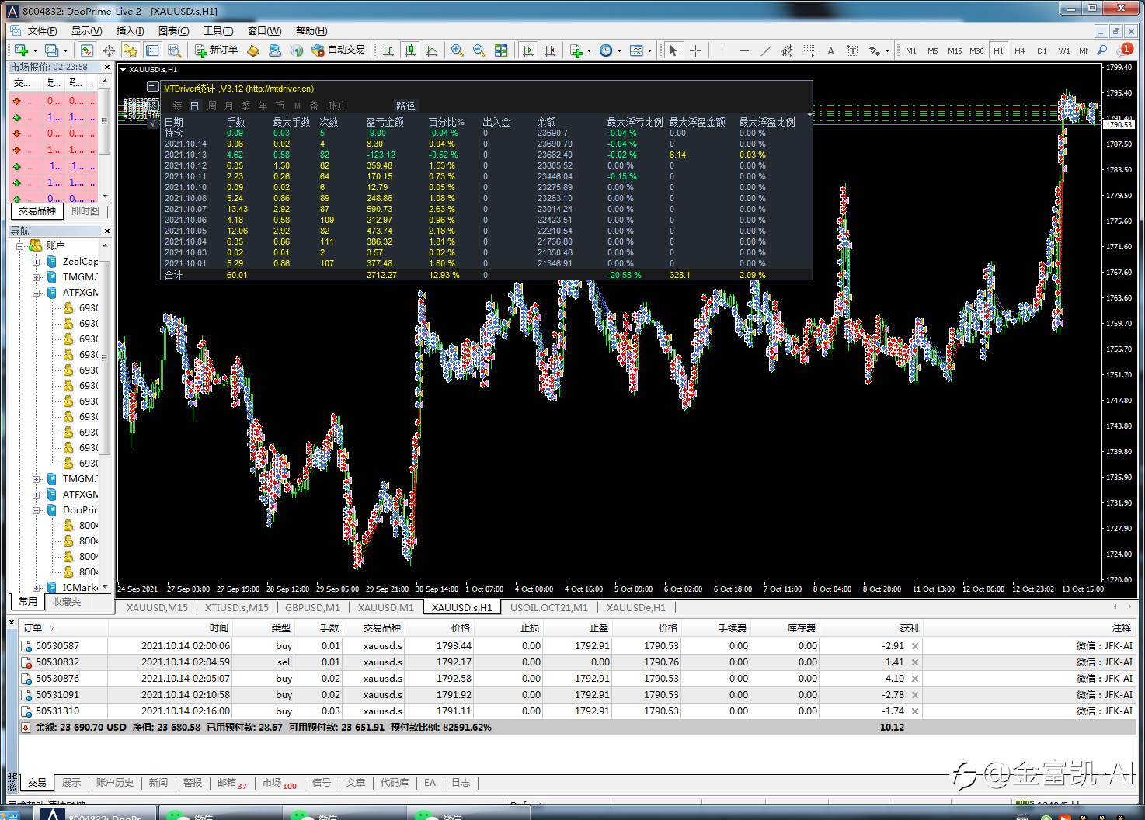Switch to the 收藏夹 tab in Navigator
This screenshot has height=820, width=1145.
(67, 602)
